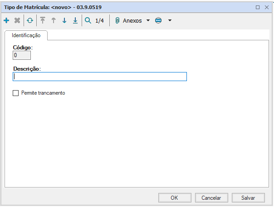The width and height of the screenshot is (274, 207).
Task: Click the Anexos paperclip icon
Action: (117, 21)
